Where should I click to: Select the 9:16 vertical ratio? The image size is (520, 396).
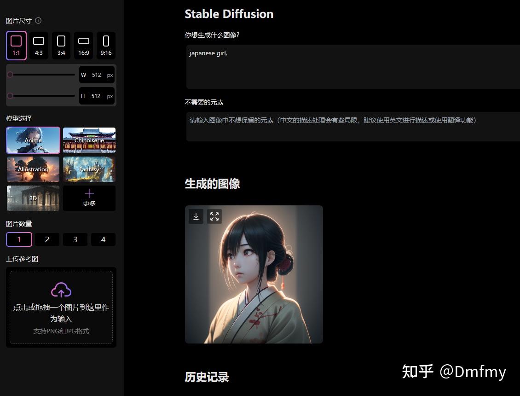(106, 46)
